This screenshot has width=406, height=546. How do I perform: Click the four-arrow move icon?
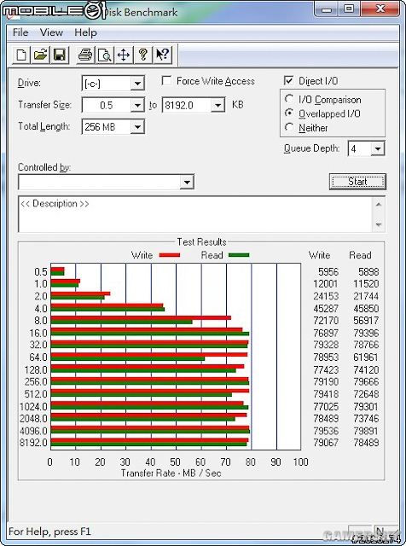tap(124, 55)
